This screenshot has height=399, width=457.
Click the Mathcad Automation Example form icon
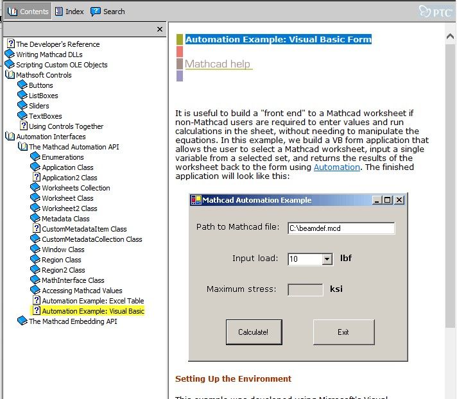[196, 199]
